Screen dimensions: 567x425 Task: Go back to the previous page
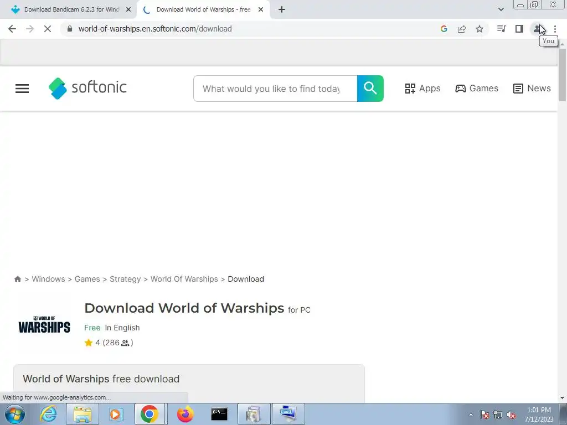coord(12,29)
